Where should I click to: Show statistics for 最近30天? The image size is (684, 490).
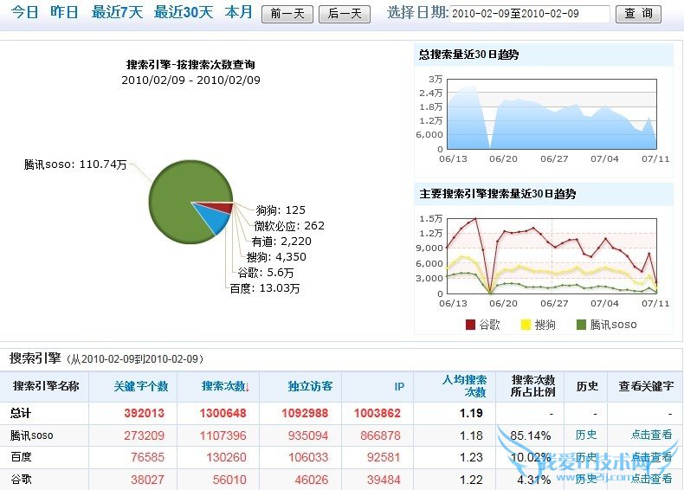184,13
